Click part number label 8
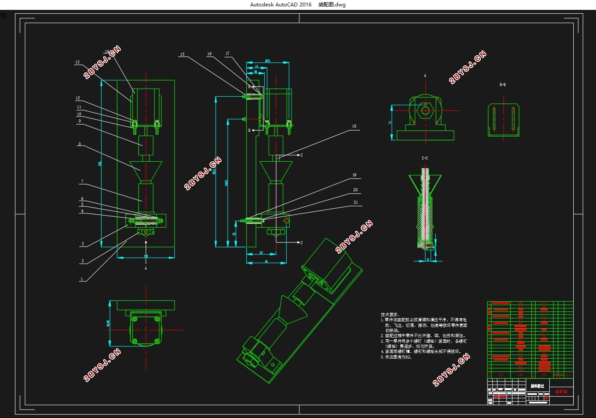 80,144
